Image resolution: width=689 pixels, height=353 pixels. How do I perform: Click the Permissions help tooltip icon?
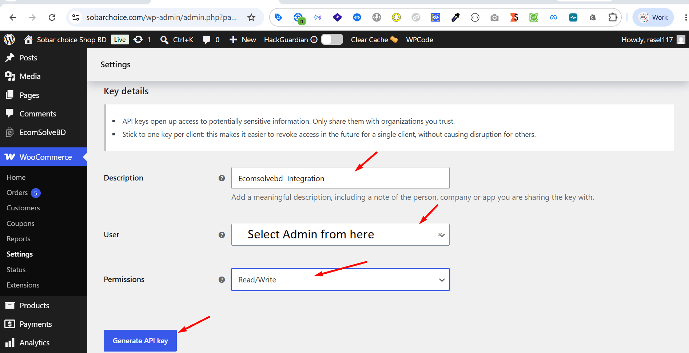point(222,279)
